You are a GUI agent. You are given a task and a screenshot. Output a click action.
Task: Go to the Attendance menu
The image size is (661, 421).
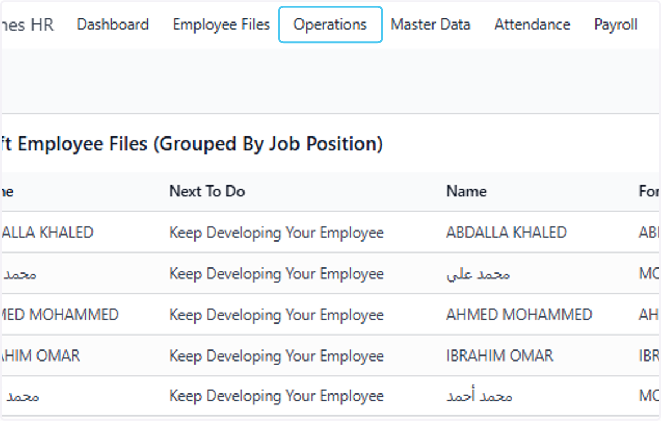coord(532,25)
